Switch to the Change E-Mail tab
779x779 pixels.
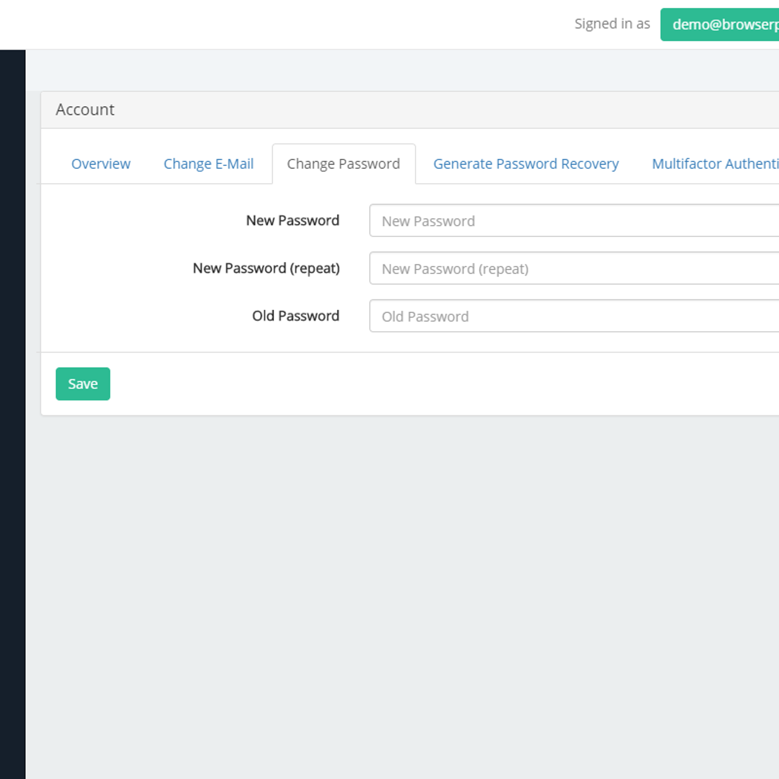tap(208, 164)
